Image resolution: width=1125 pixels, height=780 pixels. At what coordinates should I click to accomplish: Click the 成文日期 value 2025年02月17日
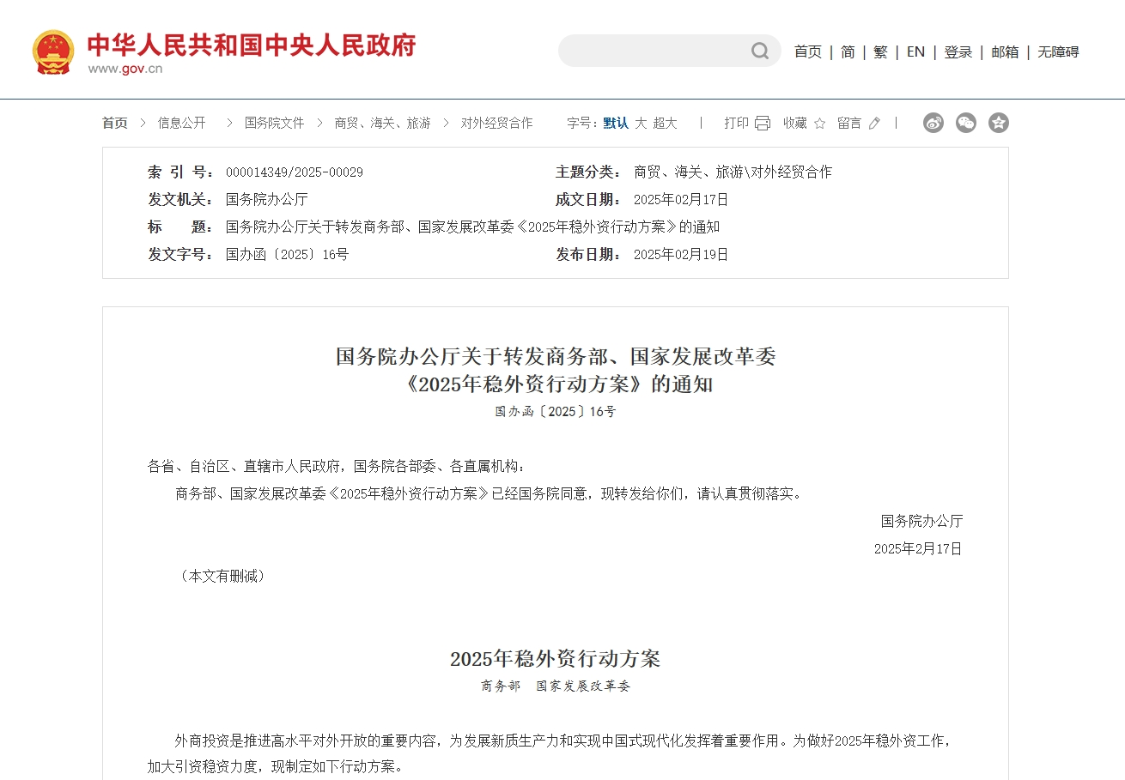coord(681,200)
